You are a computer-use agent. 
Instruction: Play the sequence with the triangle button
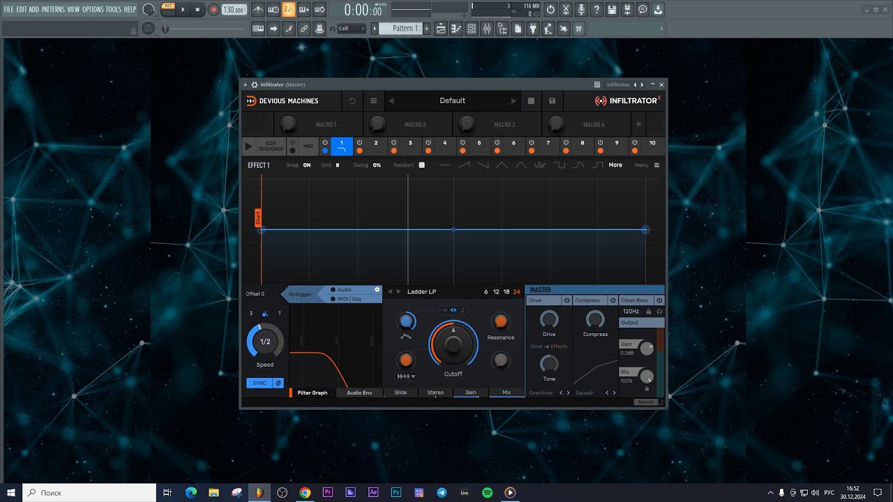click(248, 146)
